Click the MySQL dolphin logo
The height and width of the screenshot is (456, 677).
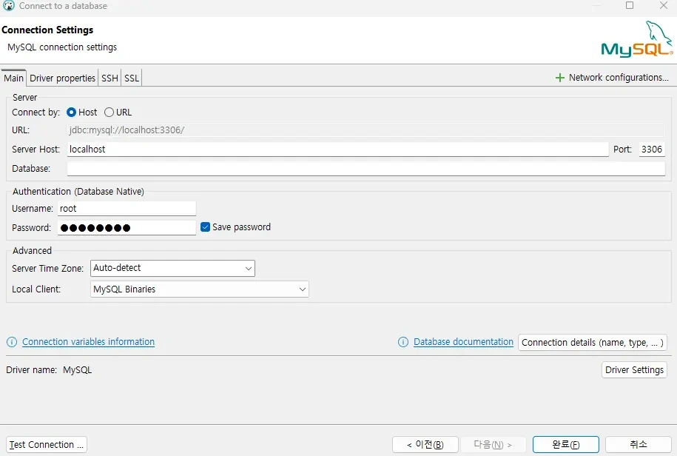(637, 38)
